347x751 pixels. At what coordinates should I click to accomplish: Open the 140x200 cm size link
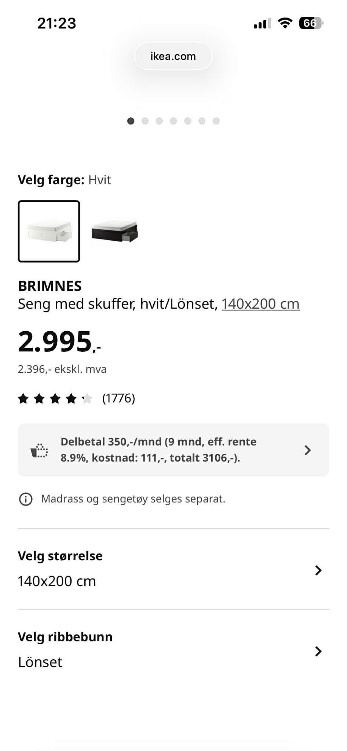pyautogui.click(x=260, y=304)
